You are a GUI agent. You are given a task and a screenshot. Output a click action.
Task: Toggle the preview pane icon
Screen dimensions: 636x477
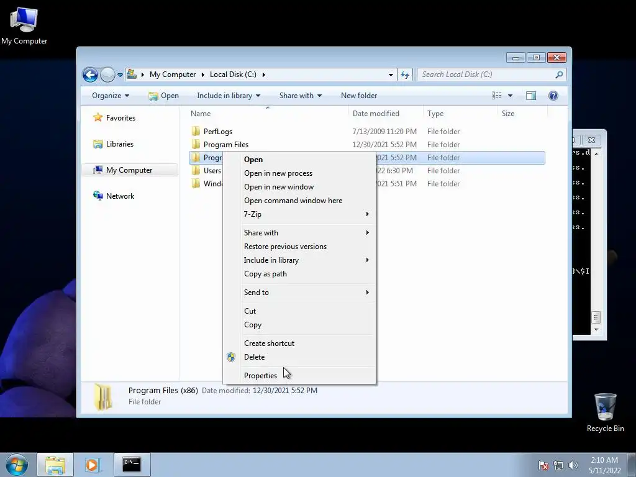pos(531,96)
